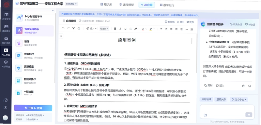Click the icon above the download icon in sidebar
The image size is (261, 125).
6,100
